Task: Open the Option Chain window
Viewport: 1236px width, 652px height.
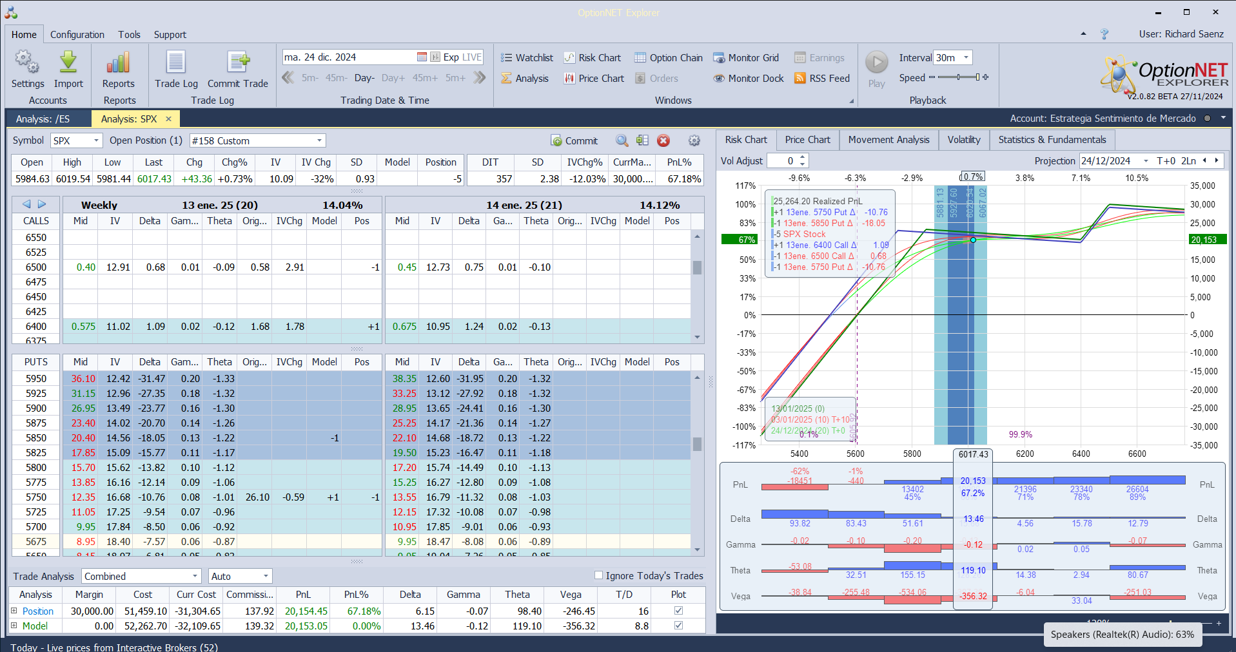Action: [669, 58]
